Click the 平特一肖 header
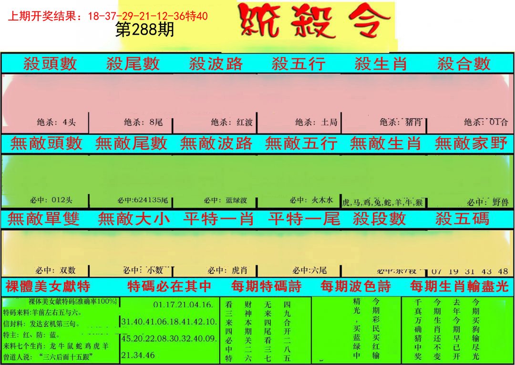 click(x=218, y=219)
